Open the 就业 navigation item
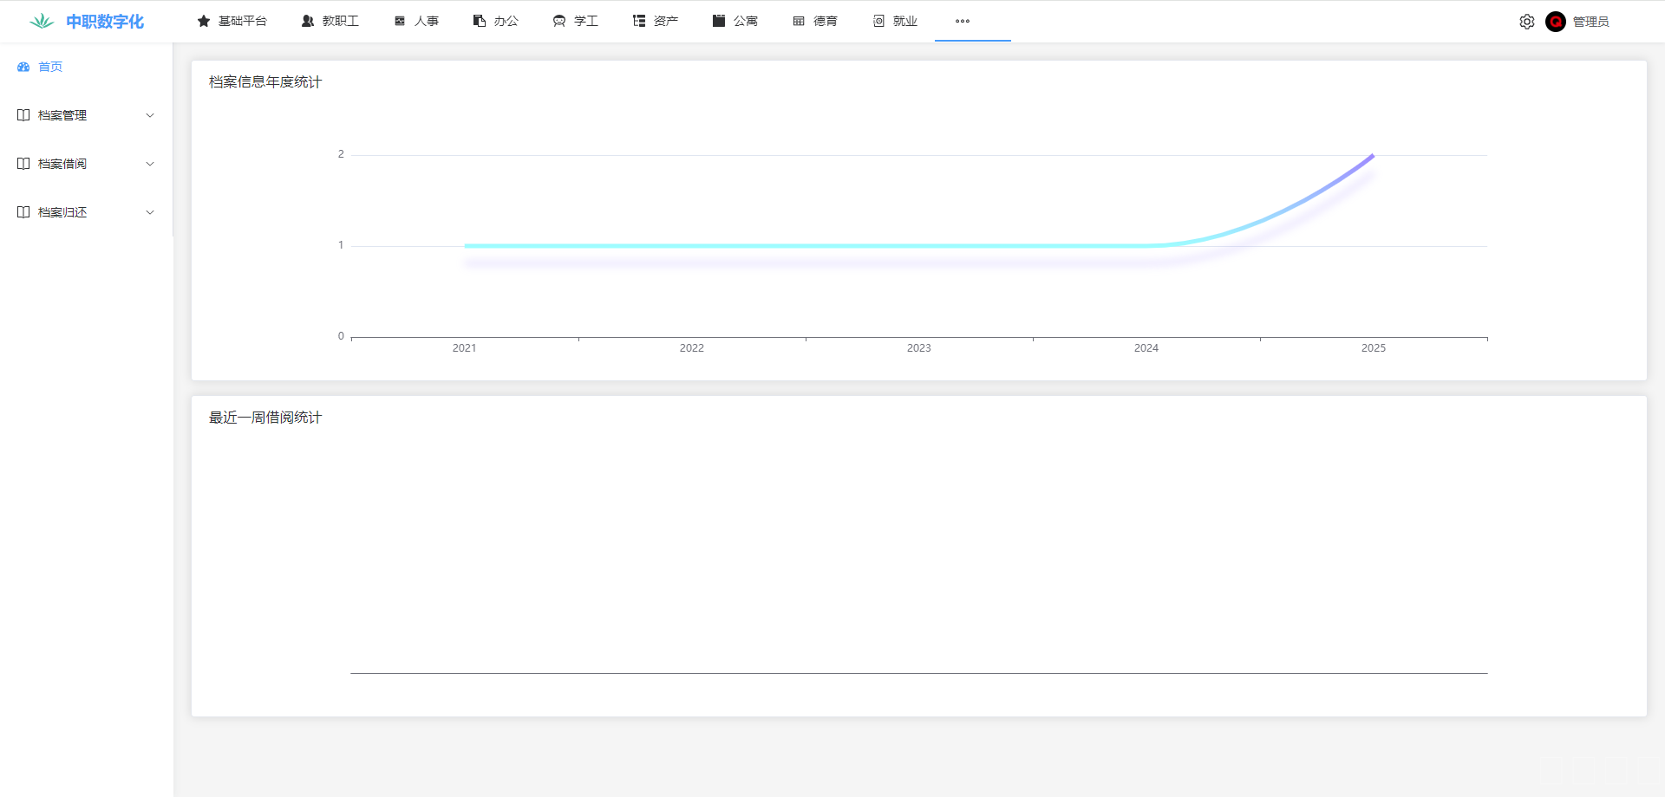 click(x=895, y=21)
